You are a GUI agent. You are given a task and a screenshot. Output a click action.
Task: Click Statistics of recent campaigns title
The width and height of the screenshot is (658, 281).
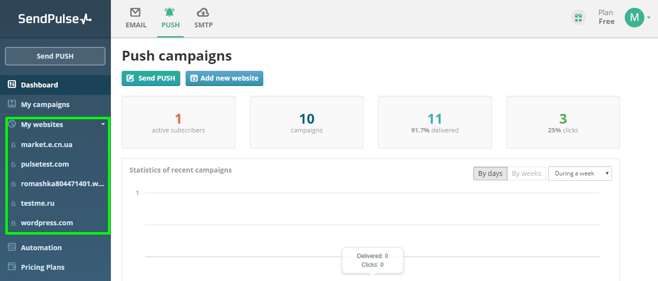[x=180, y=170]
